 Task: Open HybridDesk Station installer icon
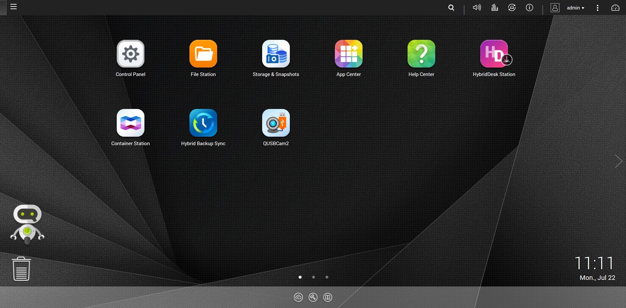[x=494, y=54]
